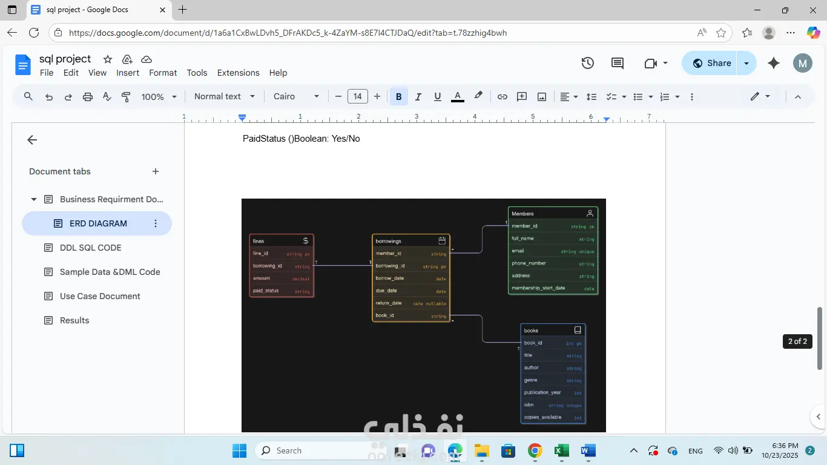The height and width of the screenshot is (465, 827).
Task: Open ERD DIAGRAM tab options menu
Action: pos(156,223)
